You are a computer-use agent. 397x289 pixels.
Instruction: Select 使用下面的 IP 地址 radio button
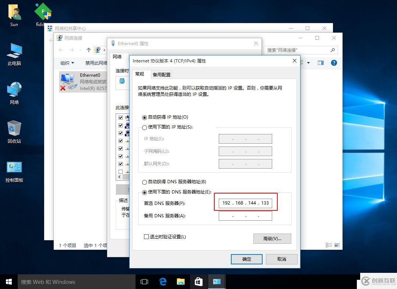point(144,127)
